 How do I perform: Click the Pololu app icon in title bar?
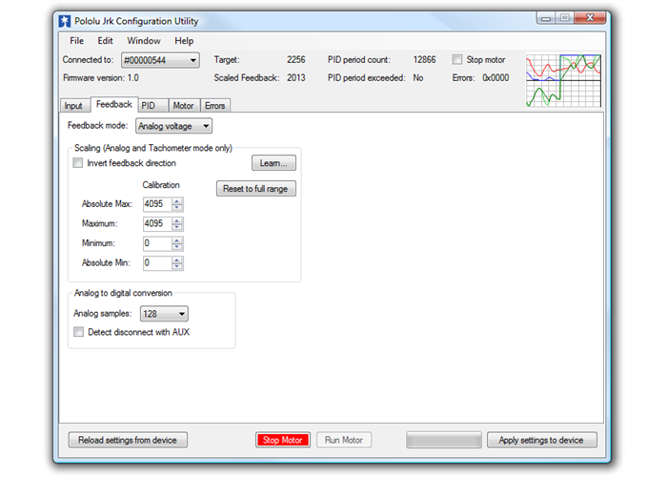(x=65, y=19)
